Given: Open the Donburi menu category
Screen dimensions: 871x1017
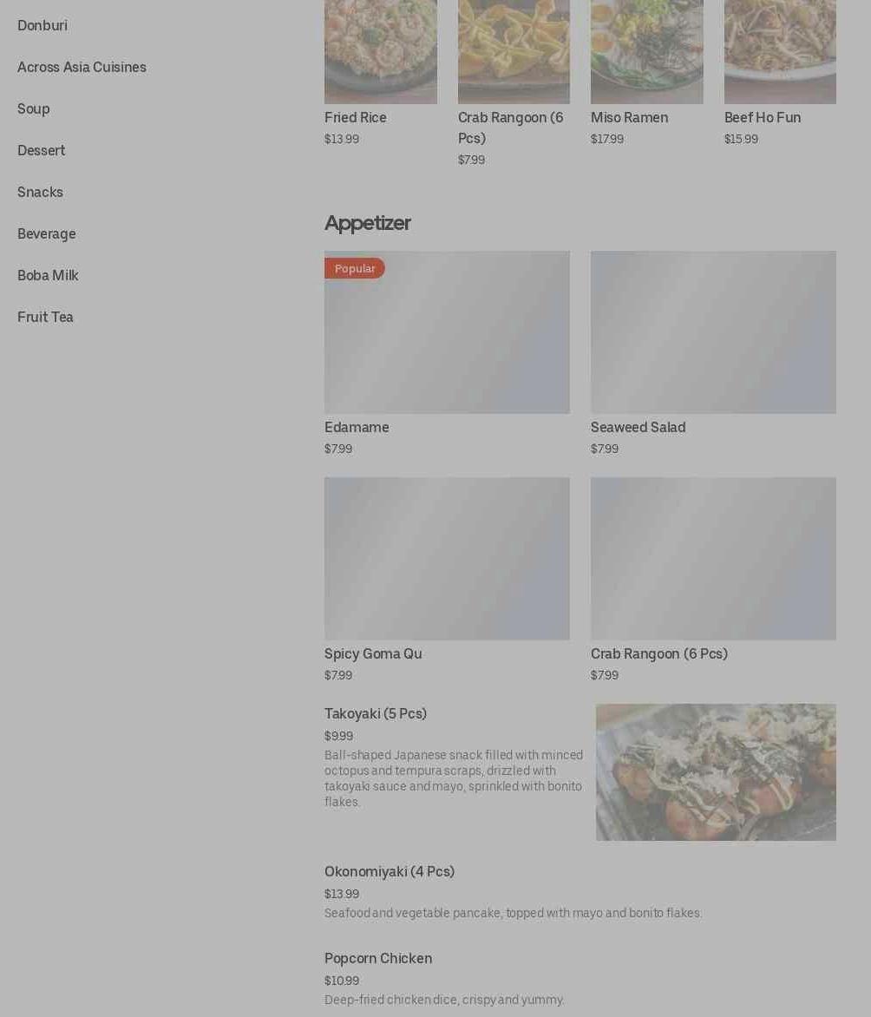Looking at the screenshot, I should pyautogui.click(x=43, y=25).
